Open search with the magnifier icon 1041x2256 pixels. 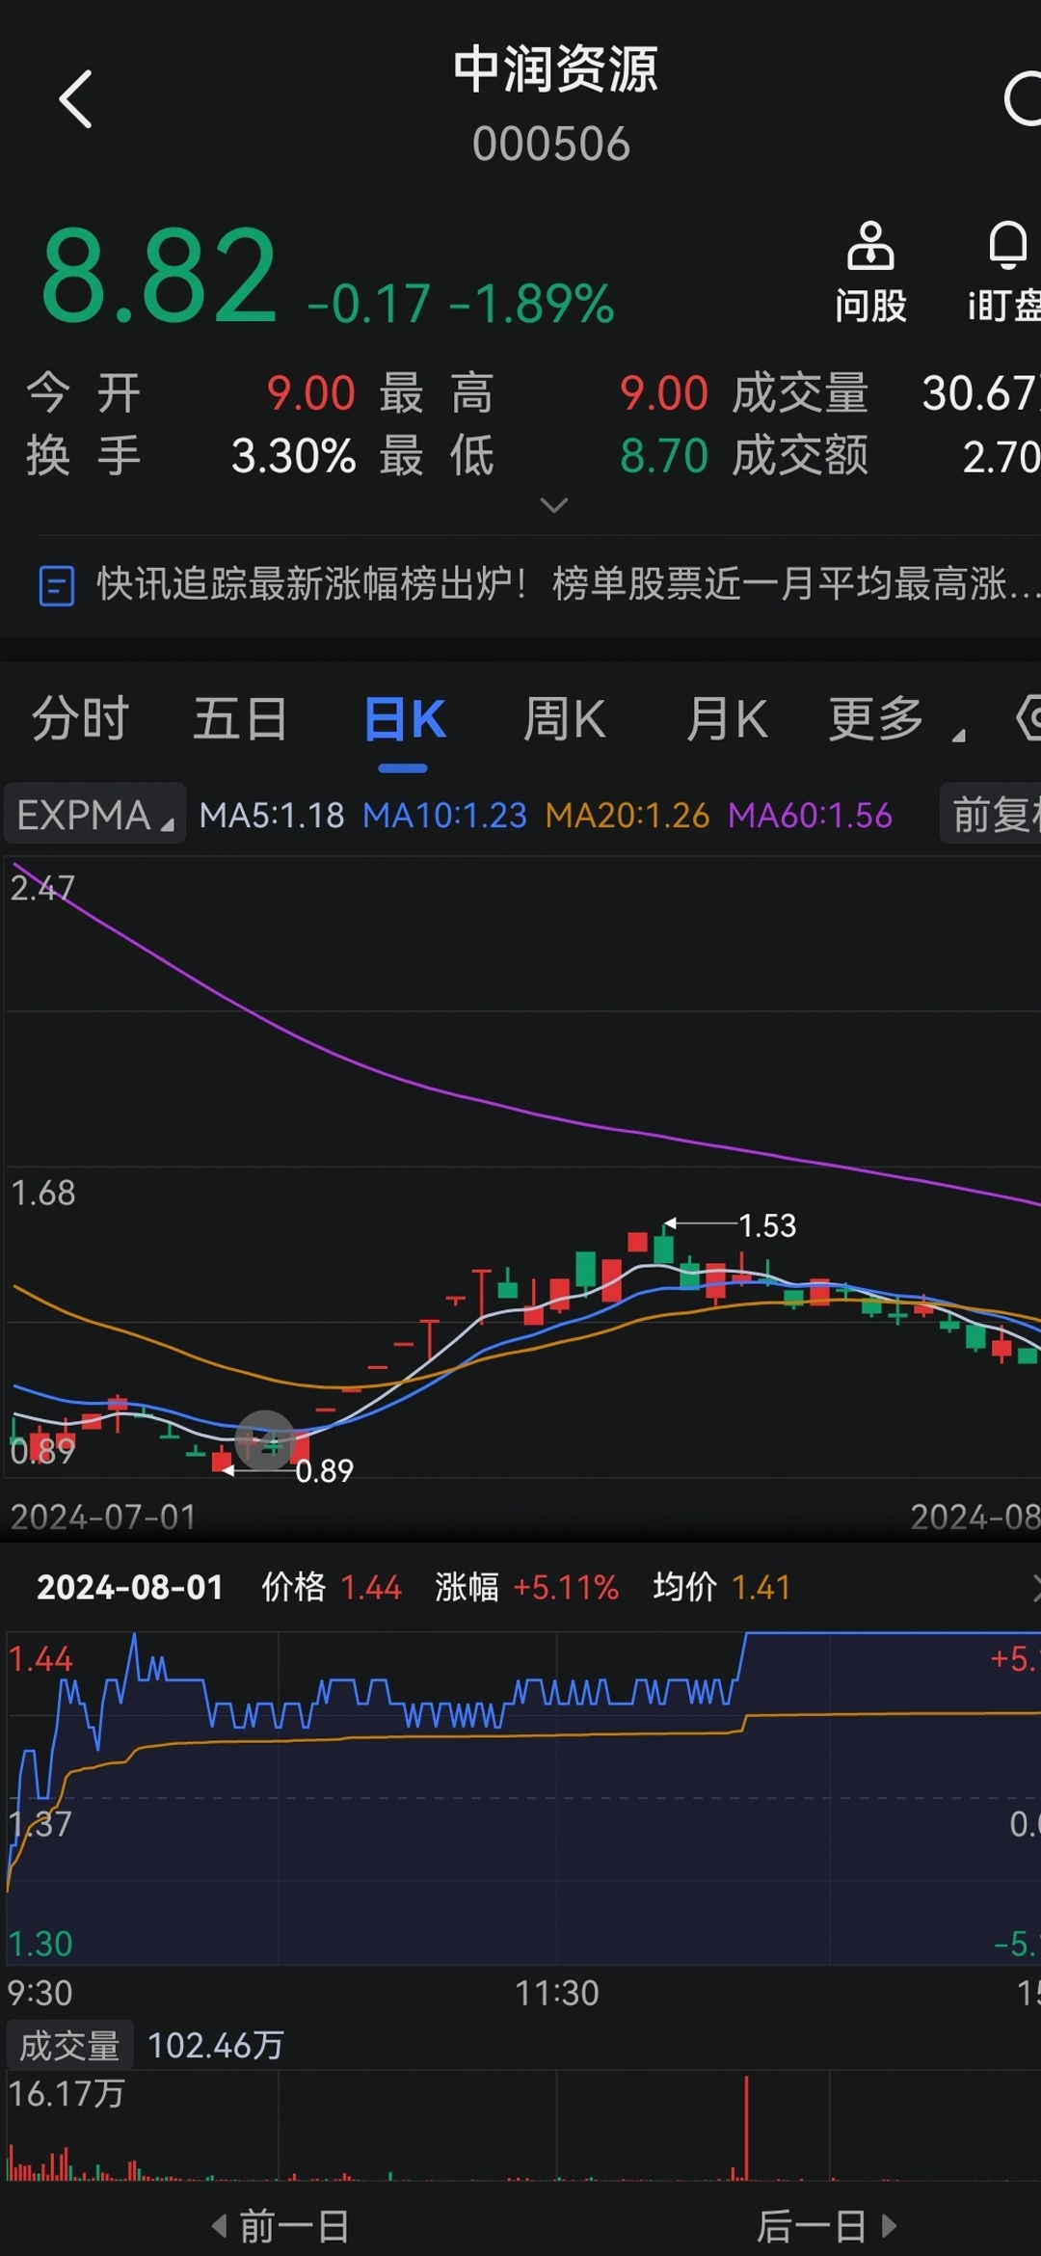point(1023,98)
